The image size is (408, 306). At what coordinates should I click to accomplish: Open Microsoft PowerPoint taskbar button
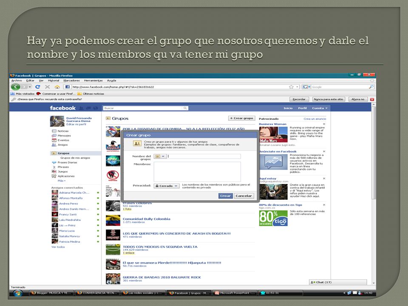(x=235, y=293)
